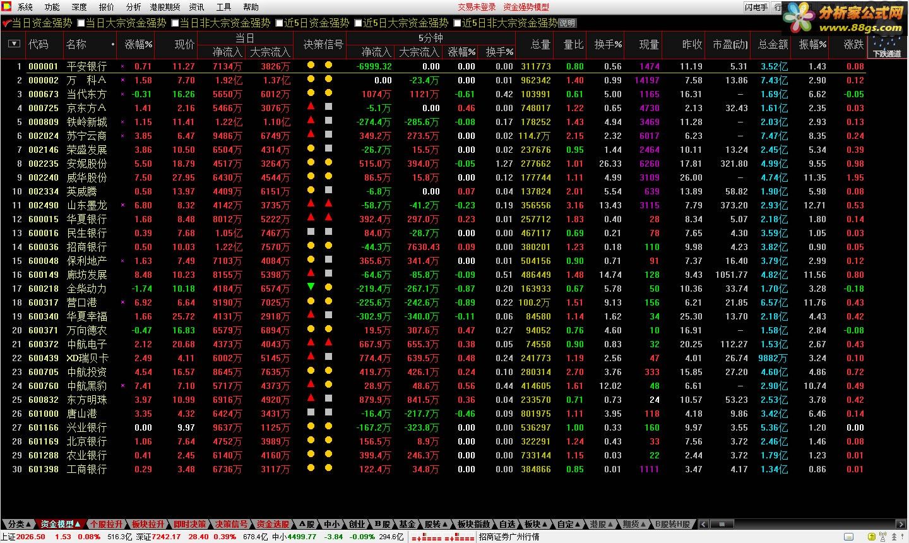Click the exclamation alert icon in status bar
909x543 pixels.
pyautogui.click(x=902, y=537)
